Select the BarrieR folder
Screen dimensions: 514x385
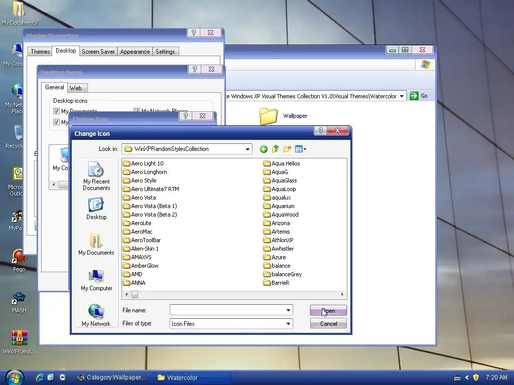277,283
